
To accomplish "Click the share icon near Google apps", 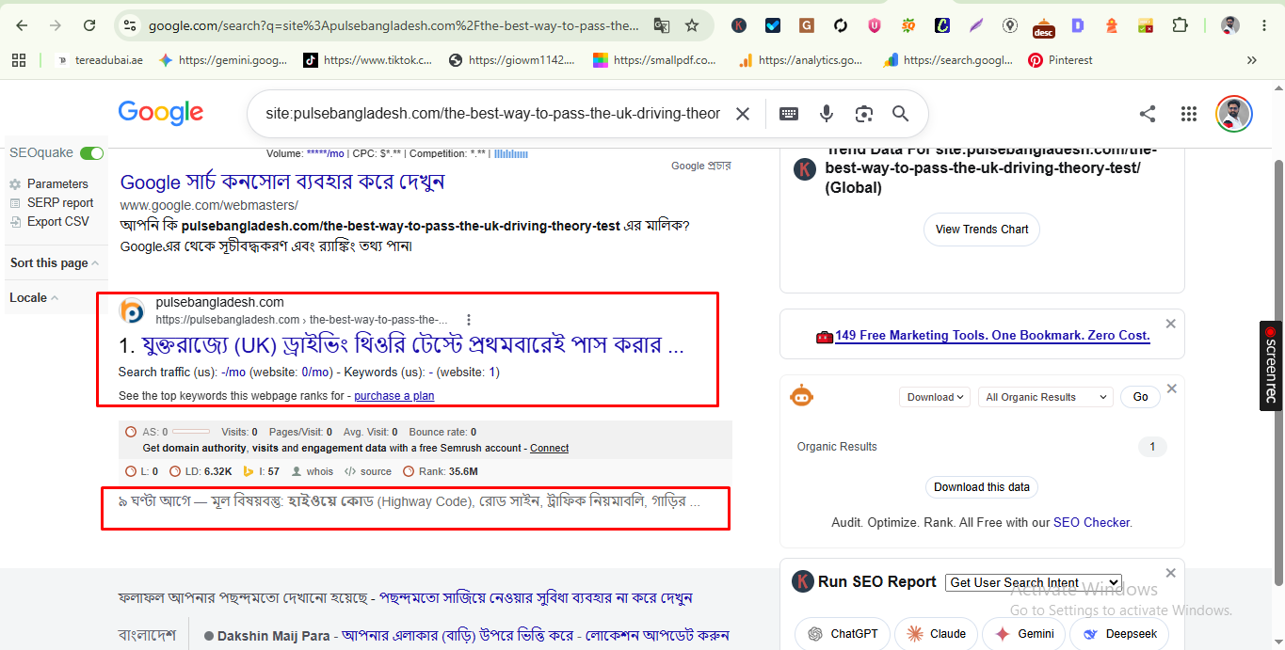I will (x=1148, y=114).
